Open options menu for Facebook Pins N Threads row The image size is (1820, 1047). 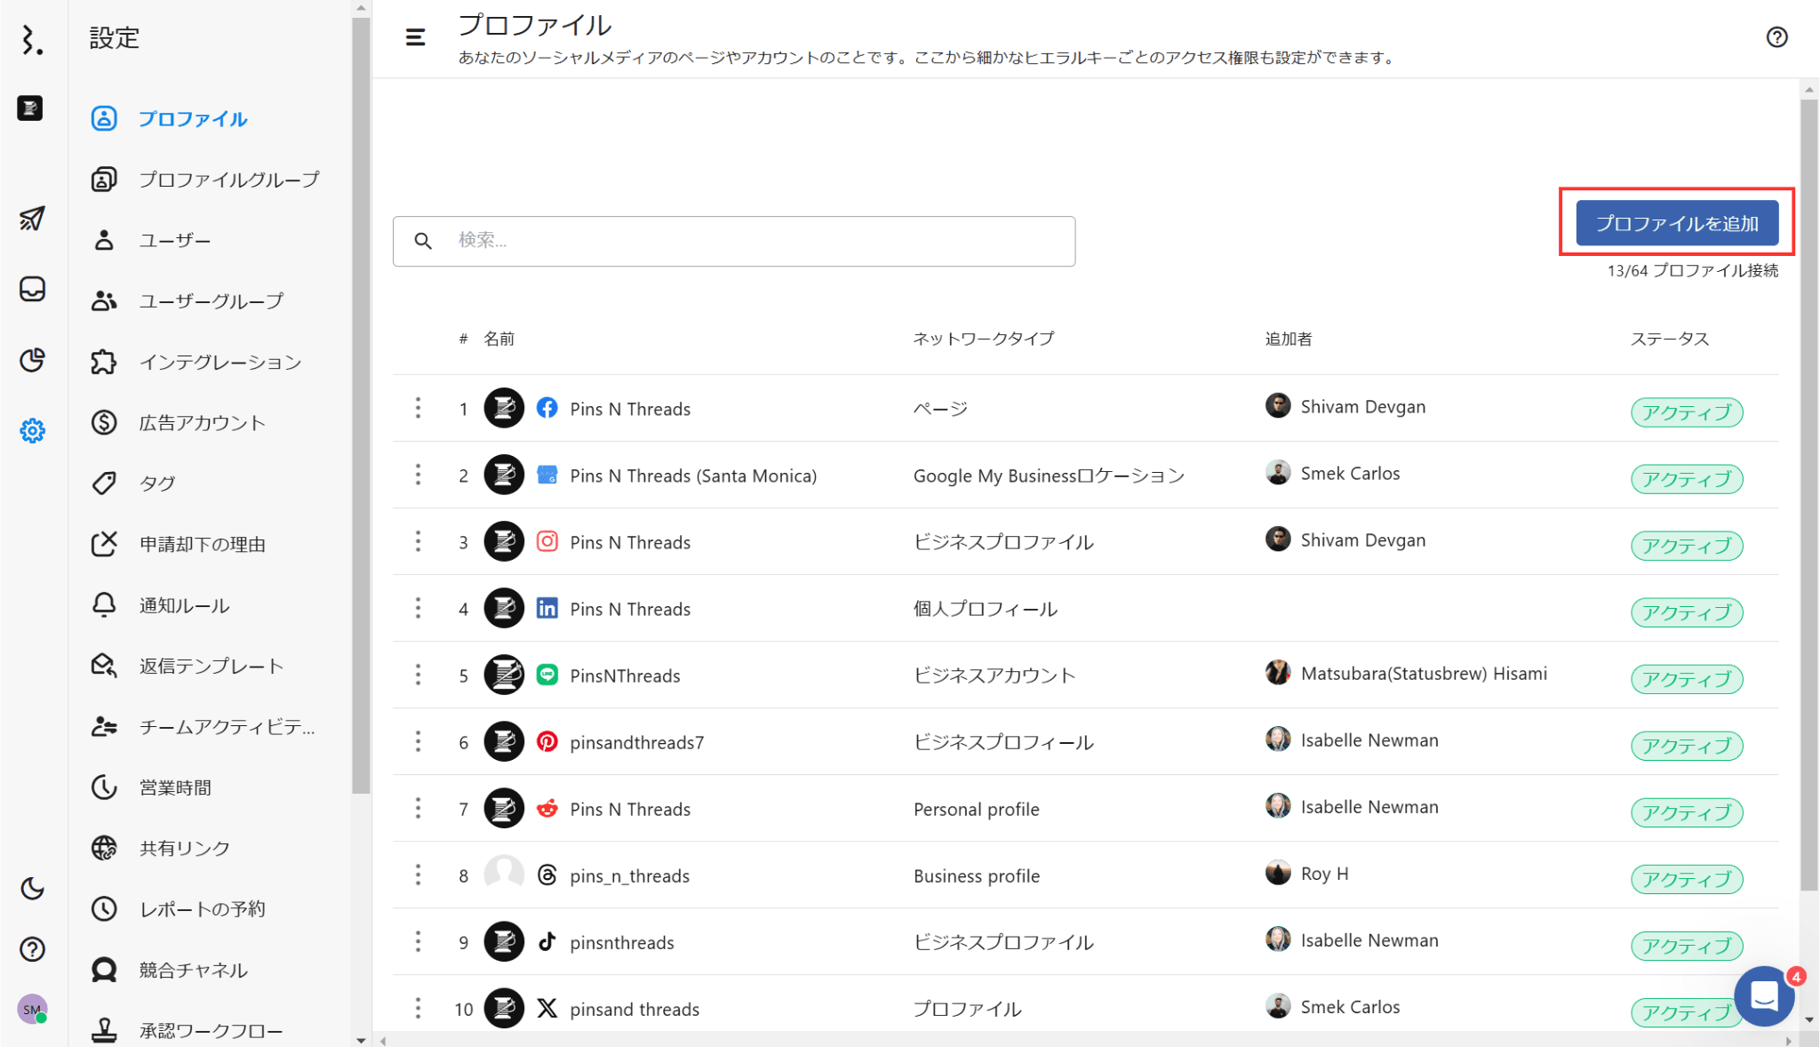click(418, 408)
